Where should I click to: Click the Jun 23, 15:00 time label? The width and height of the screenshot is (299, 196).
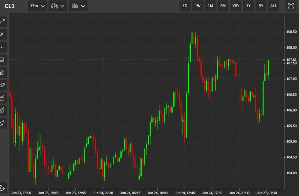(x=21, y=193)
